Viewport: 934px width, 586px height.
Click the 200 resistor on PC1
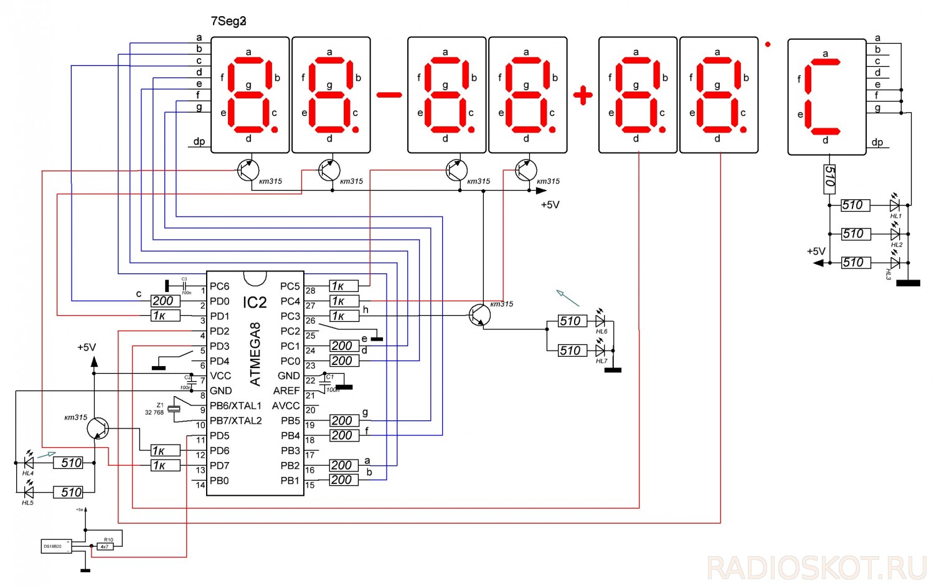pos(344,346)
